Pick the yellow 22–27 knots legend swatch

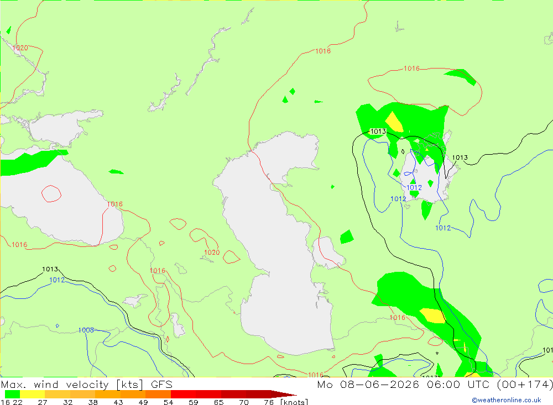[x=33, y=394]
